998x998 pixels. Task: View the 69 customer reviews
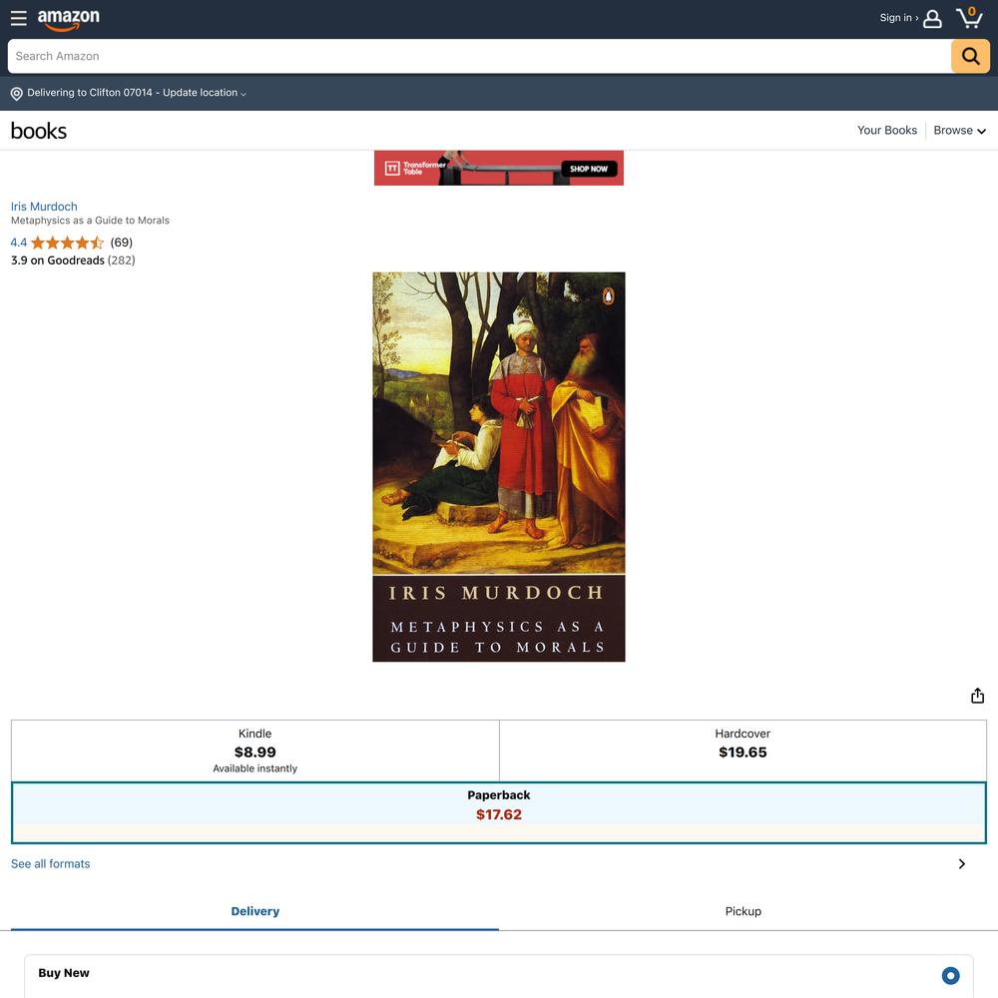(x=121, y=243)
